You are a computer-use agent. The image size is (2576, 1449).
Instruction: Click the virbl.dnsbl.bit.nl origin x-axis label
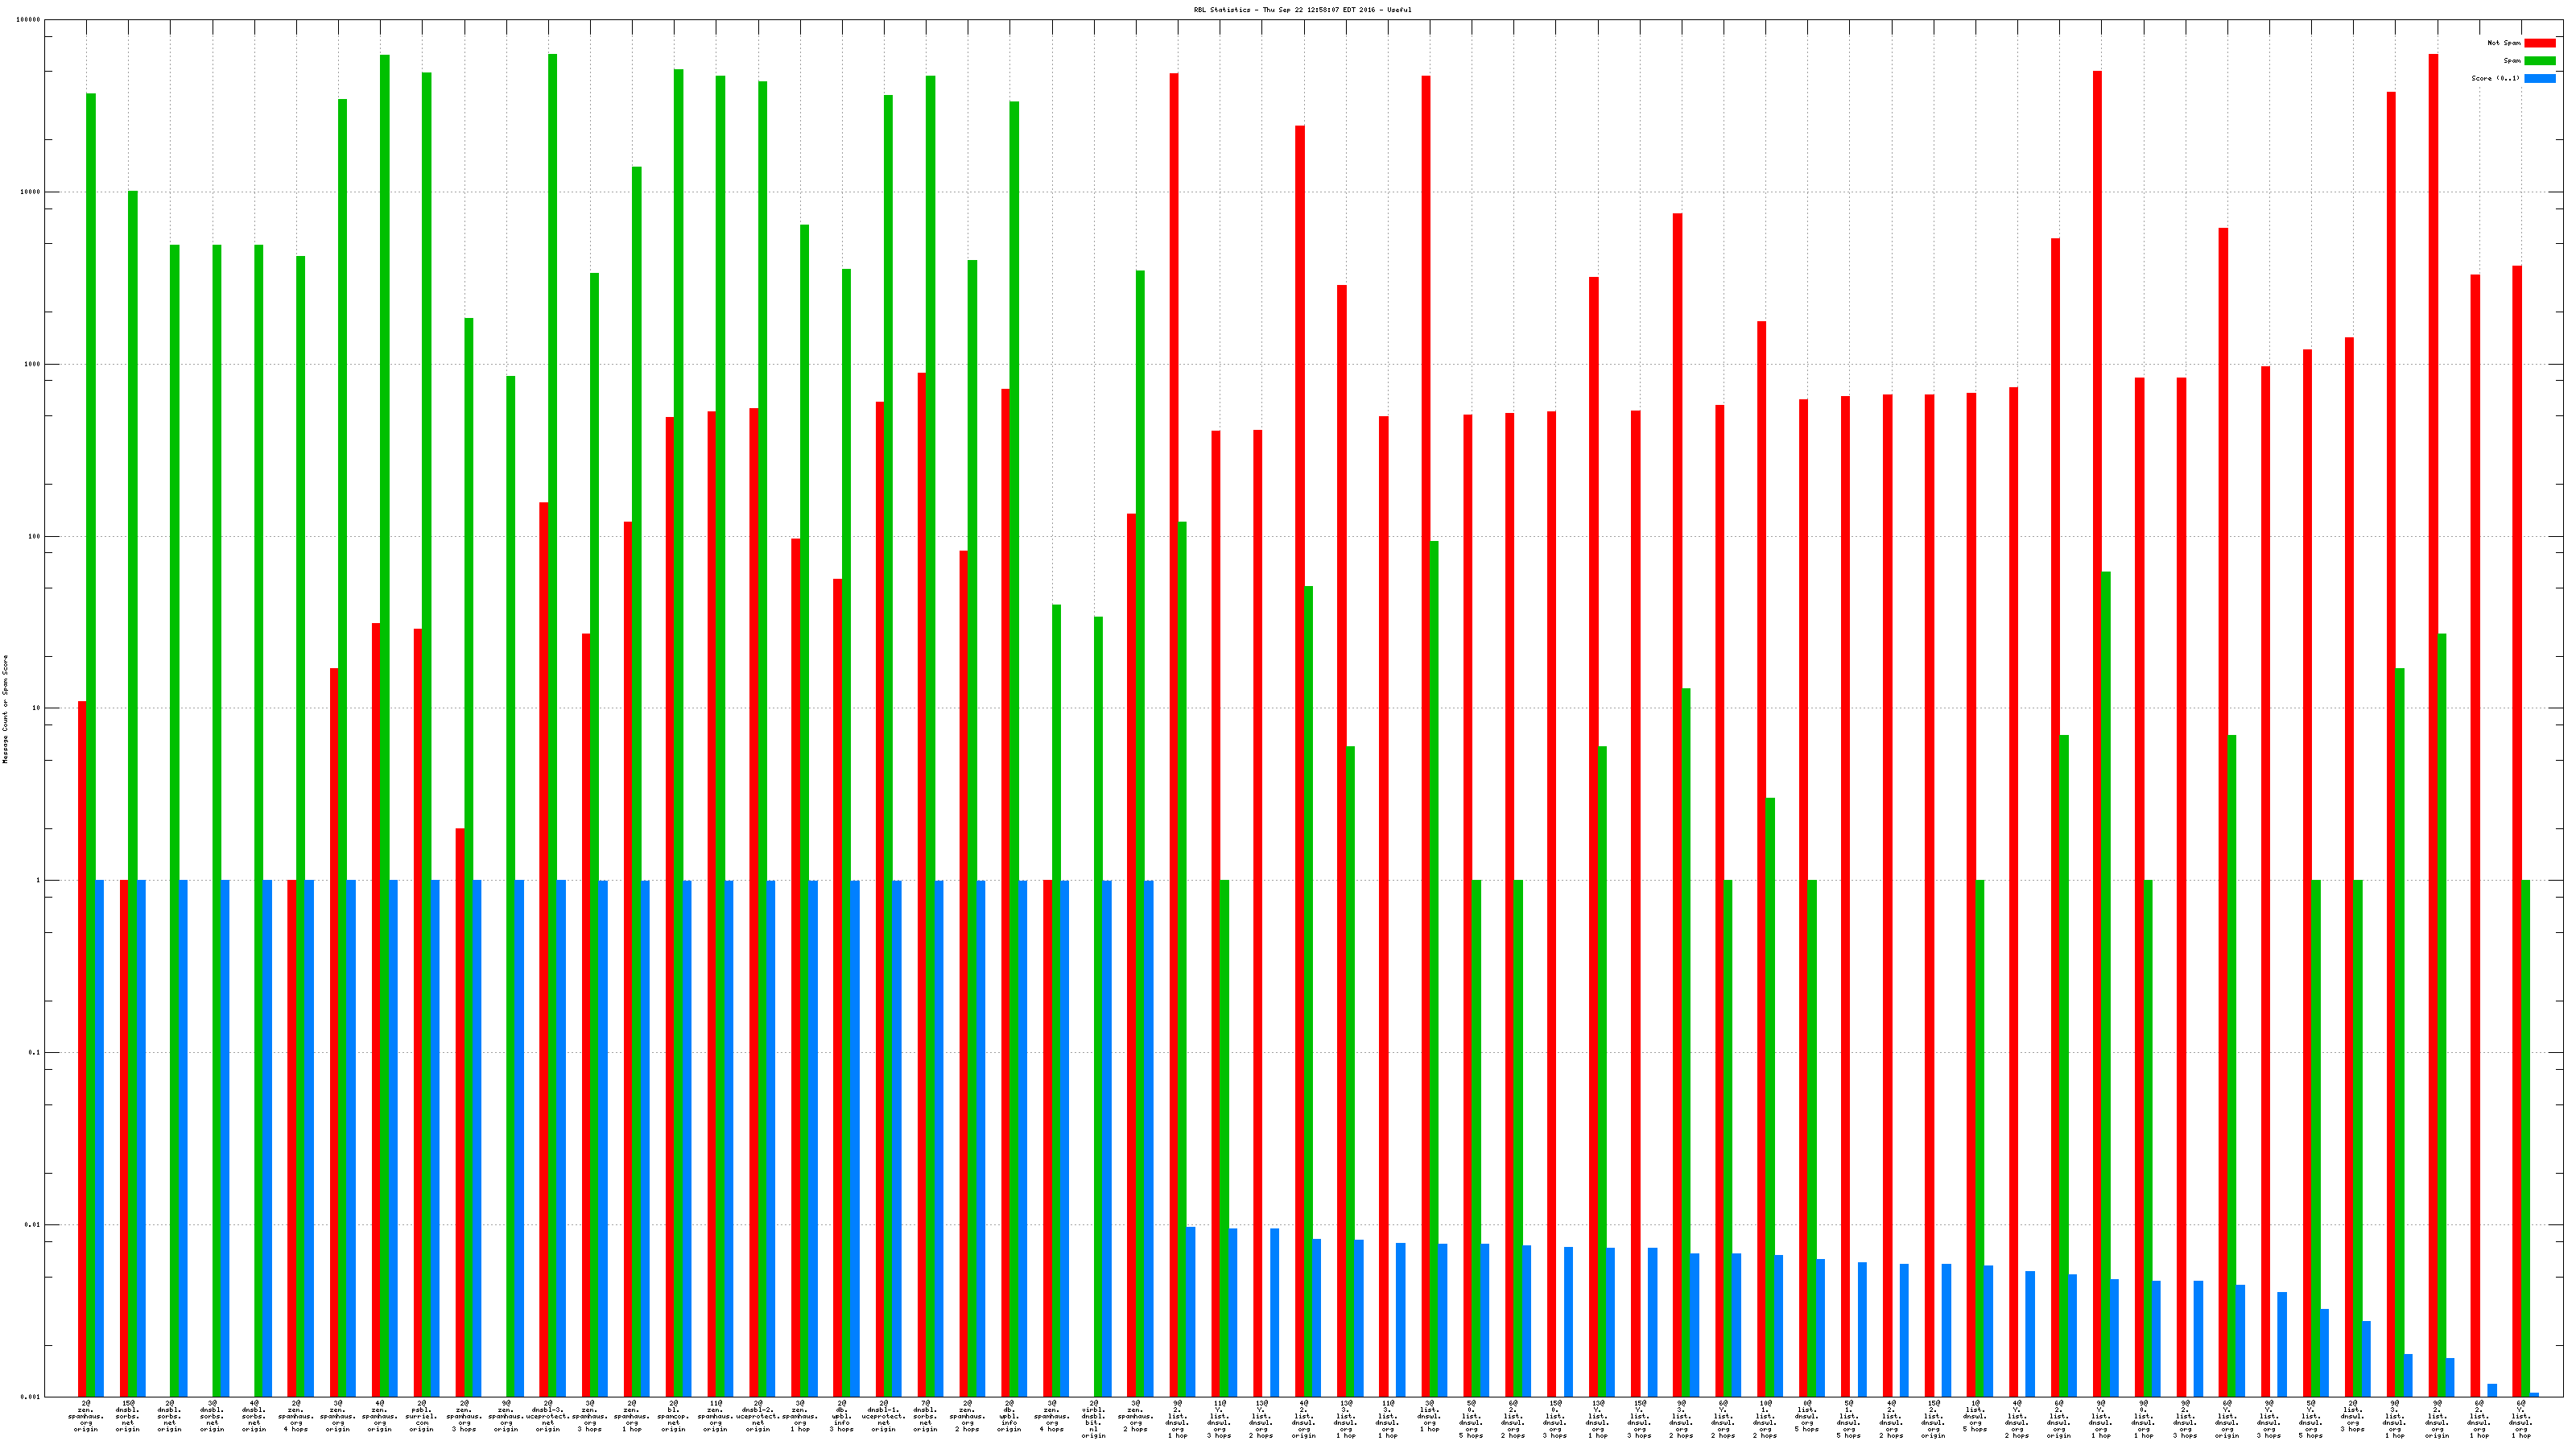point(1093,1419)
